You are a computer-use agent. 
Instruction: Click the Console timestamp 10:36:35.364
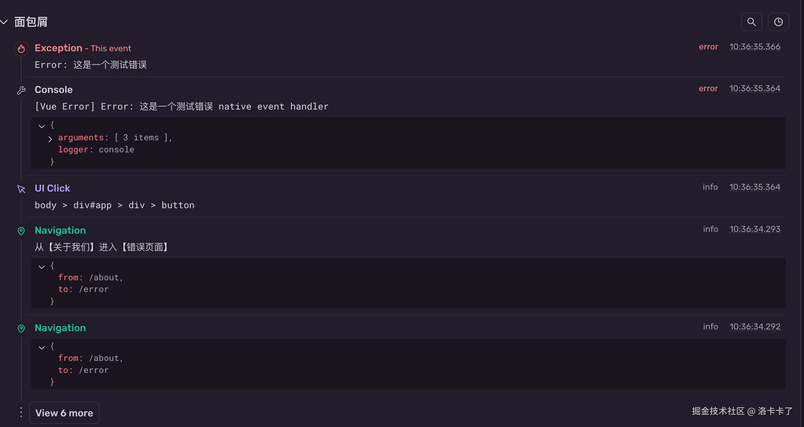[x=755, y=88]
